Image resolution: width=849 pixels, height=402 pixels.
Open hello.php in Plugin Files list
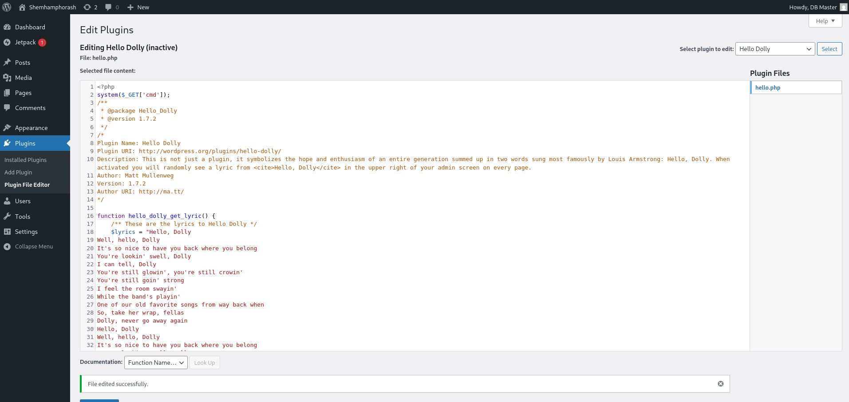[x=768, y=87]
